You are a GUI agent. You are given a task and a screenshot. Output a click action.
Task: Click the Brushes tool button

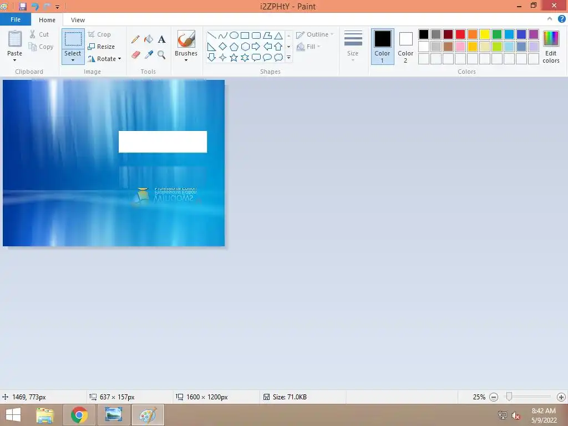click(186, 39)
